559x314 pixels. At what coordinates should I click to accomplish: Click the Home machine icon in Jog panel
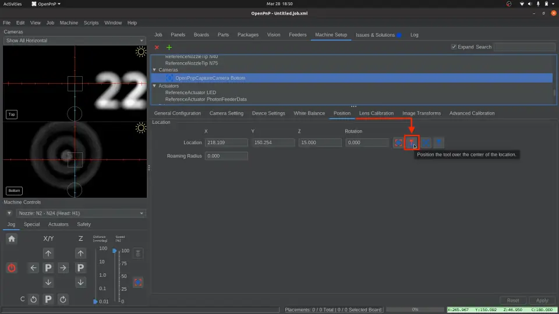coord(12,238)
